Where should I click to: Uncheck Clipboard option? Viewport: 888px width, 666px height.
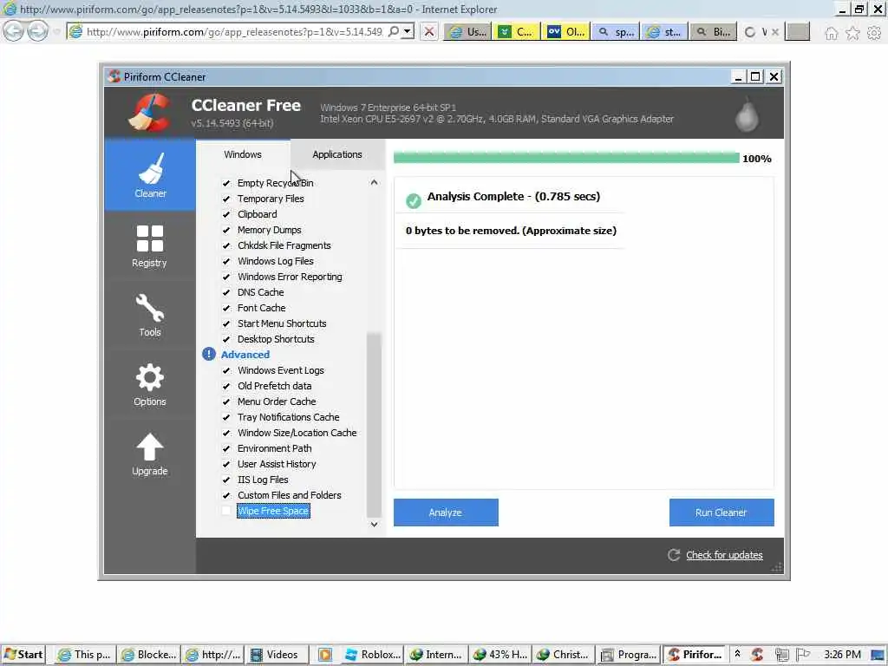[226, 214]
